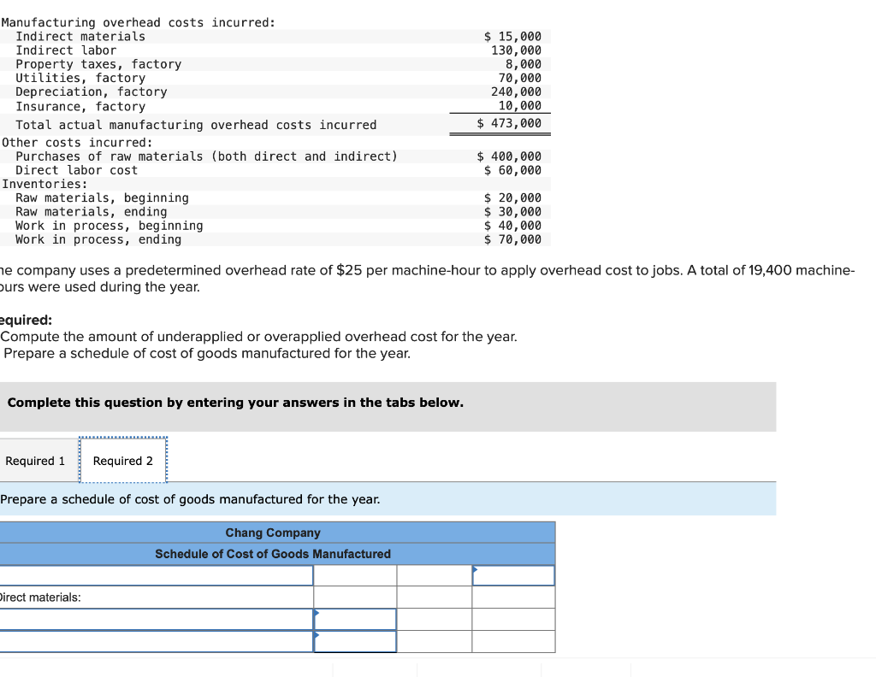Screen dimensions: 876x677
Task: Switch to the Required 1 tab
Action: tap(36, 460)
